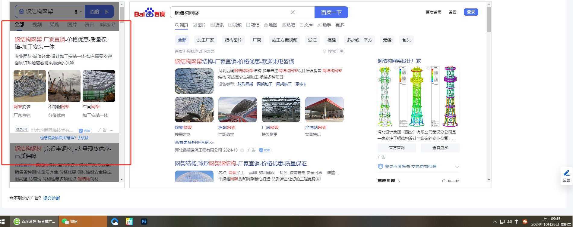This screenshot has width=573, height=227.
Task: Toggle the 中 input method indicator
Action: click(517, 222)
